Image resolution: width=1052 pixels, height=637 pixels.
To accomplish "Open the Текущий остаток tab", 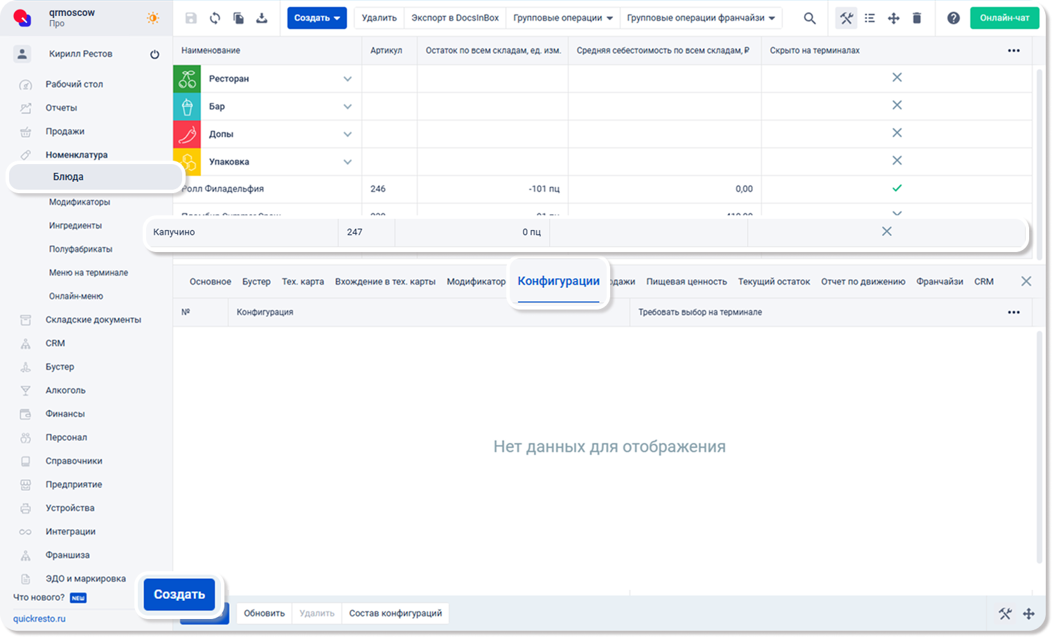I will click(774, 282).
